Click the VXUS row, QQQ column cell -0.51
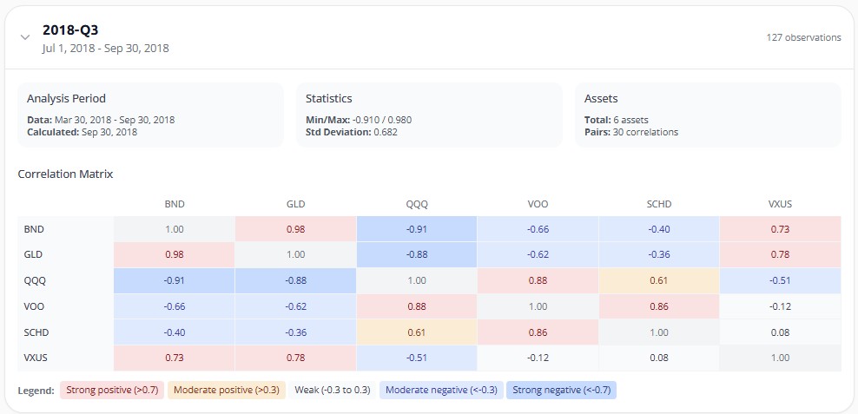The width and height of the screenshot is (858, 414). [417, 358]
